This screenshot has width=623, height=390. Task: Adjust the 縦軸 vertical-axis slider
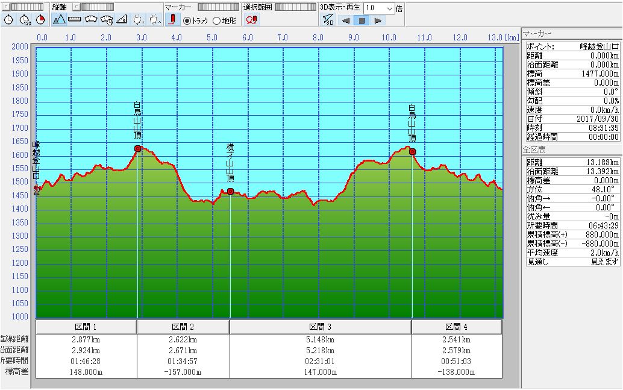(x=98, y=7)
